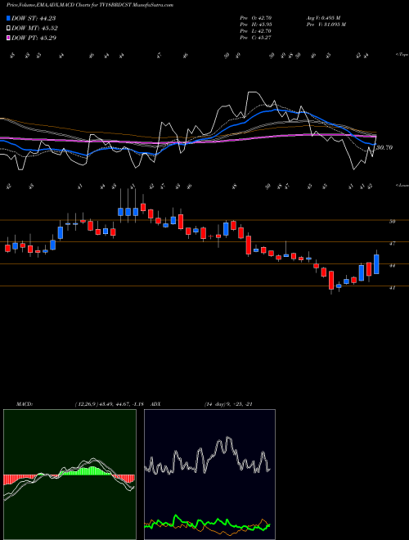Click the 'Pre V: 31.095 M' volume text

click(326, 25)
